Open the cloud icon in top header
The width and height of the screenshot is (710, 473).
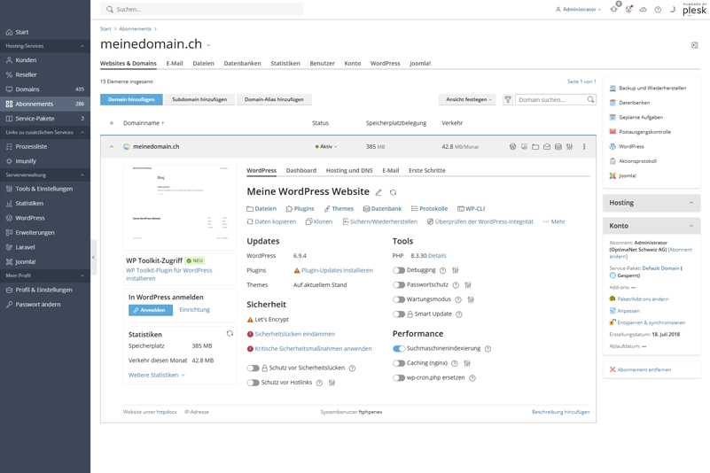click(643, 10)
